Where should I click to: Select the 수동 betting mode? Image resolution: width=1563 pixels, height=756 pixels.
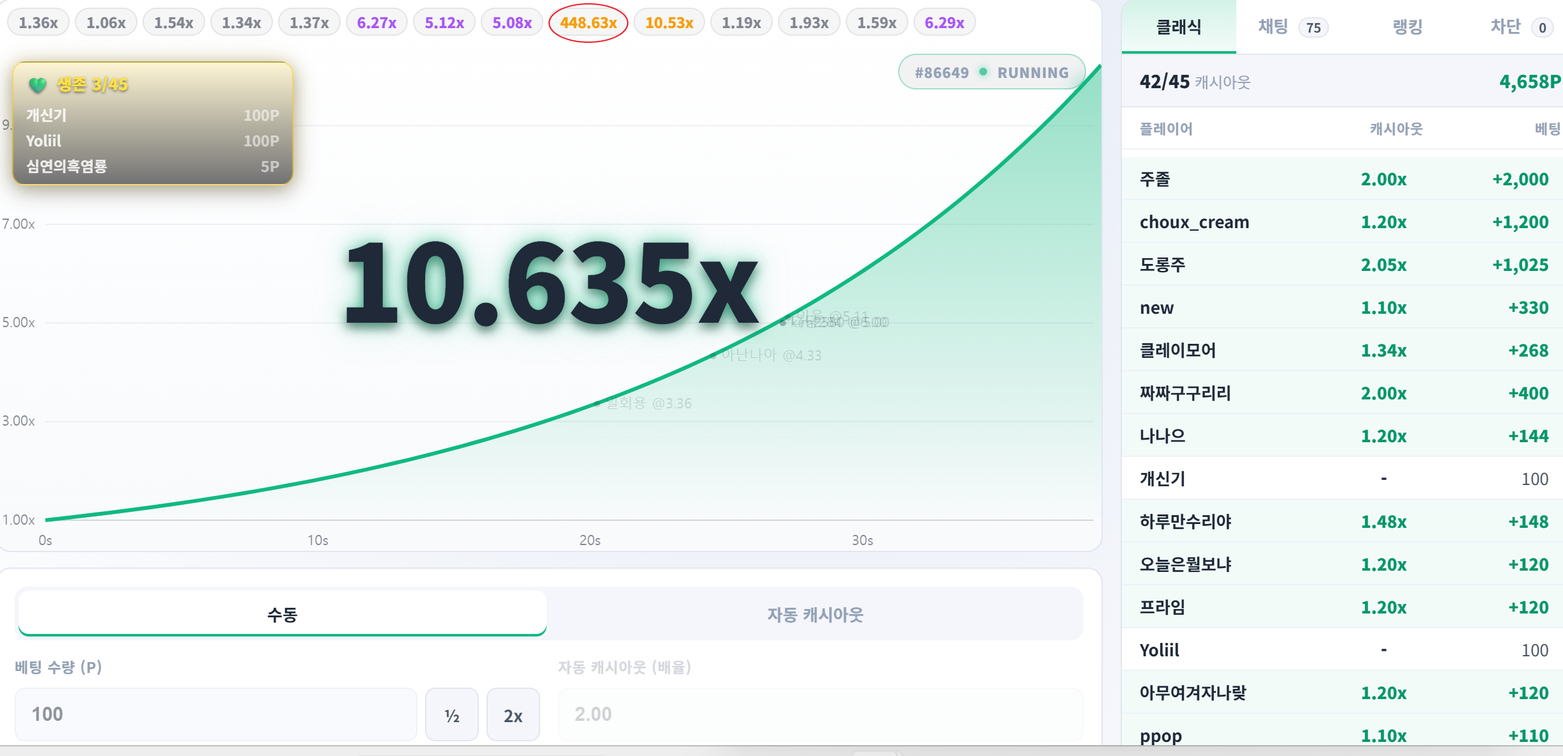coord(283,614)
